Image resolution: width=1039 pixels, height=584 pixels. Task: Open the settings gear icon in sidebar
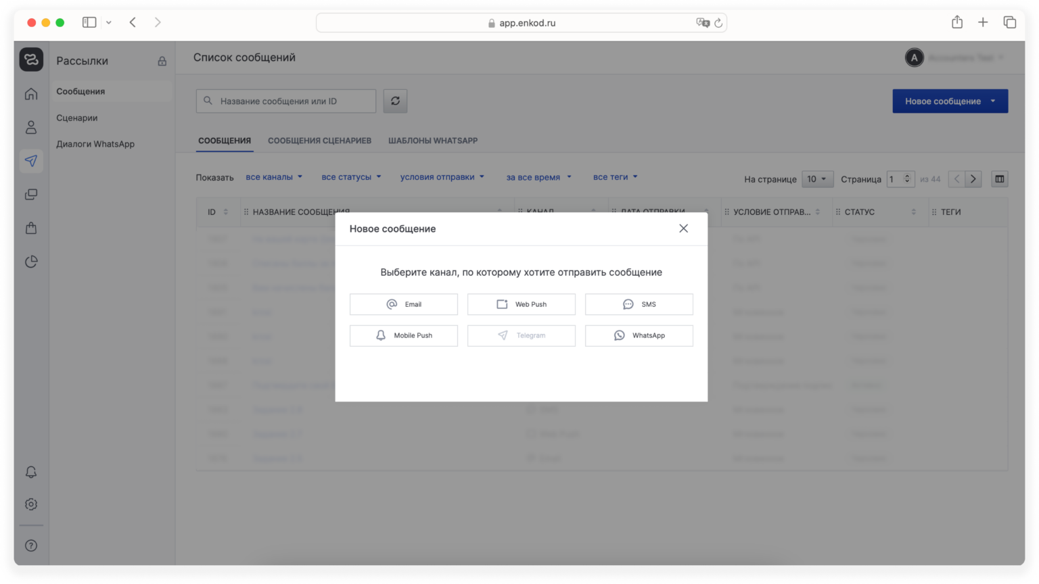[31, 504]
